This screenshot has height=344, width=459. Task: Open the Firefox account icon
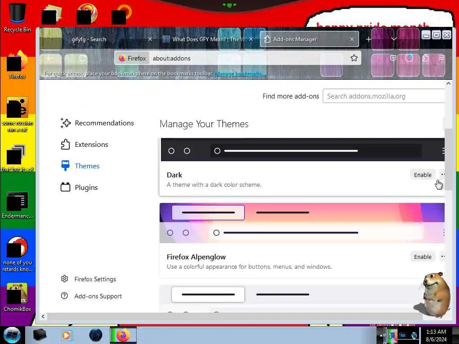click(x=409, y=58)
